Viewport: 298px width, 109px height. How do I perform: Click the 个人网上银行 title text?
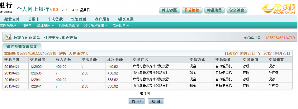coord(33,9)
